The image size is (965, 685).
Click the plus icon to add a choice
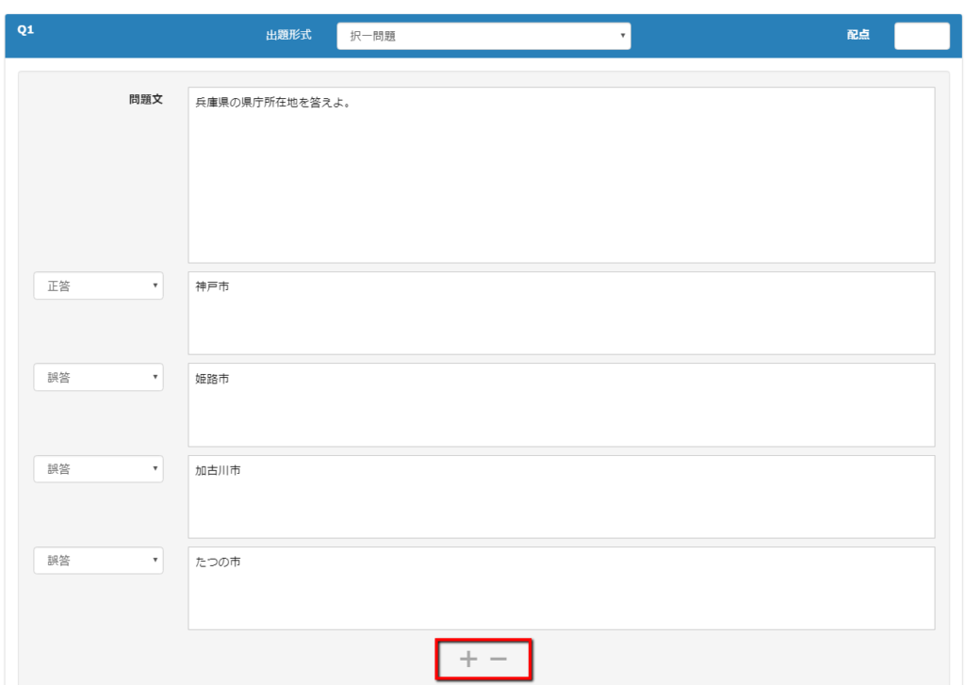point(467,659)
